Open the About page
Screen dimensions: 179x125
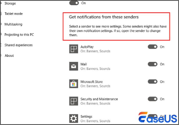9,55
